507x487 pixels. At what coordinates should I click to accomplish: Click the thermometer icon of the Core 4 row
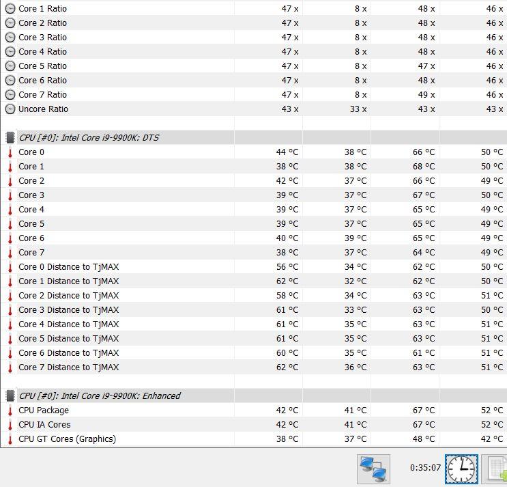click(x=10, y=210)
